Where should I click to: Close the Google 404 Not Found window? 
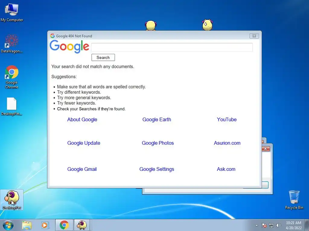254,36
